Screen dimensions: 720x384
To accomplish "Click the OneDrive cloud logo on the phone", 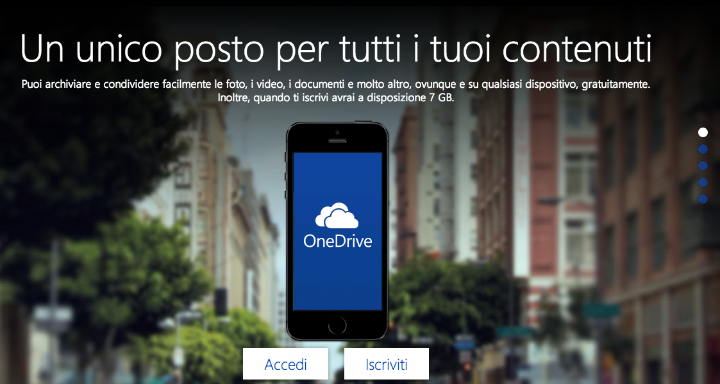I will pyautogui.click(x=337, y=215).
